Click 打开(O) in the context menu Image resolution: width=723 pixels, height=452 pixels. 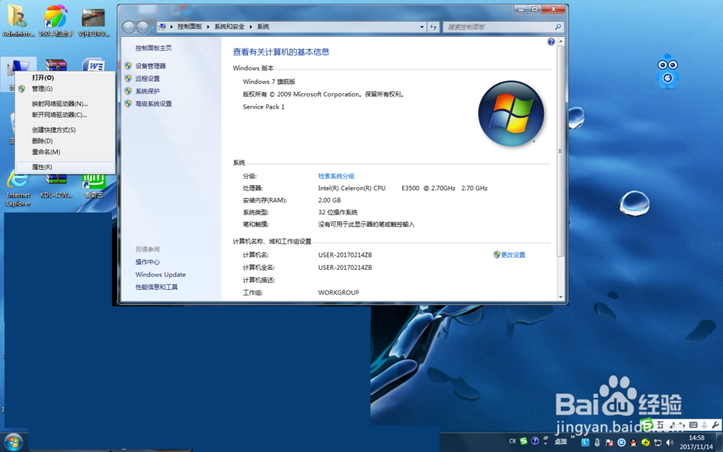(64, 77)
